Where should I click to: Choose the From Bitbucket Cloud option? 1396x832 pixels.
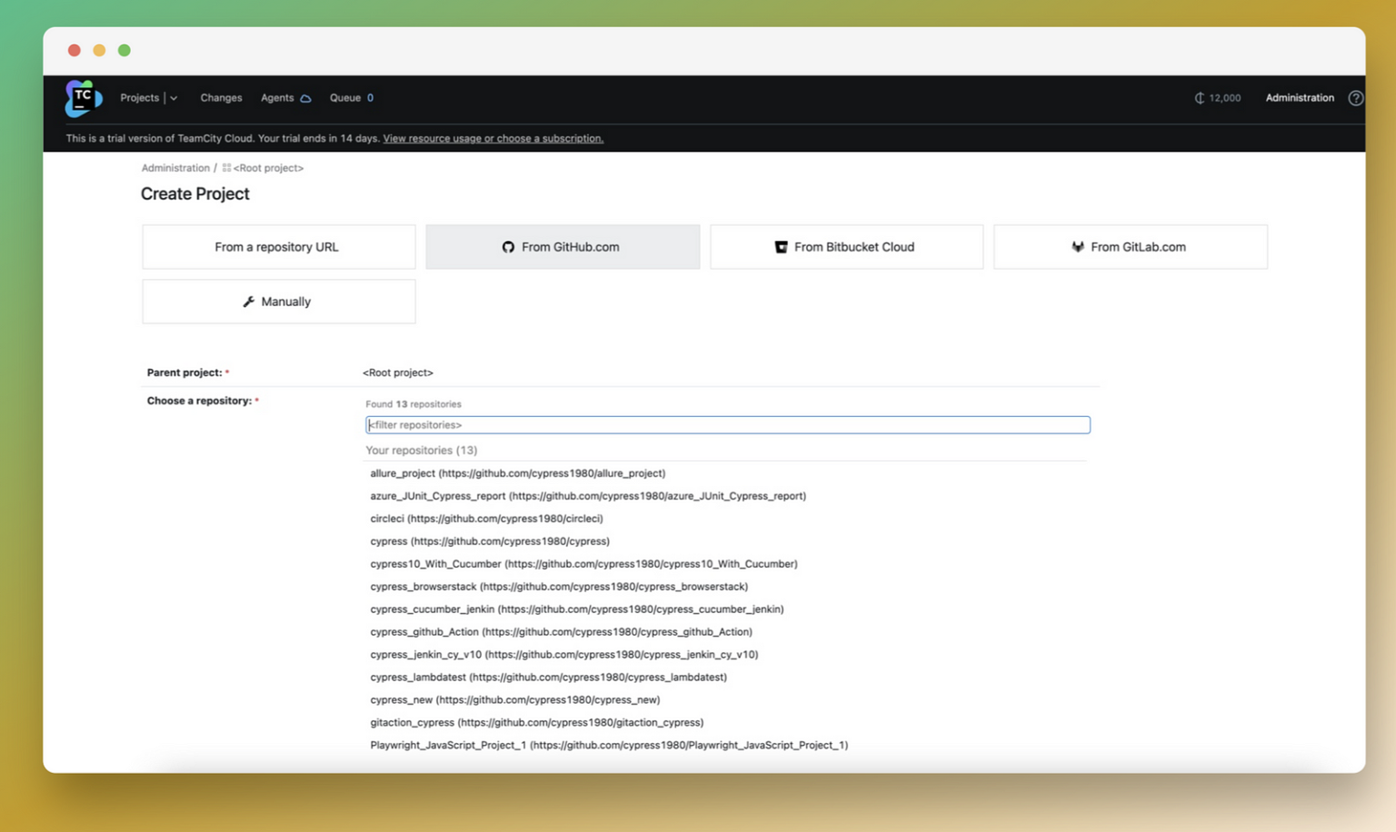[x=845, y=247]
